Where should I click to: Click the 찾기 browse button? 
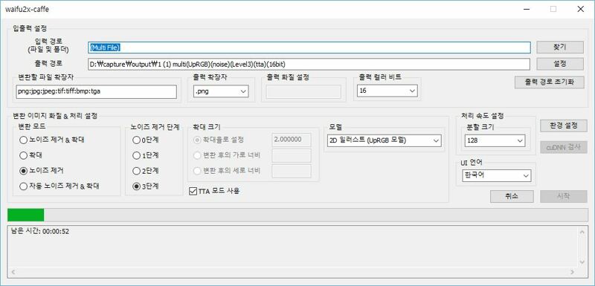[x=560, y=48]
